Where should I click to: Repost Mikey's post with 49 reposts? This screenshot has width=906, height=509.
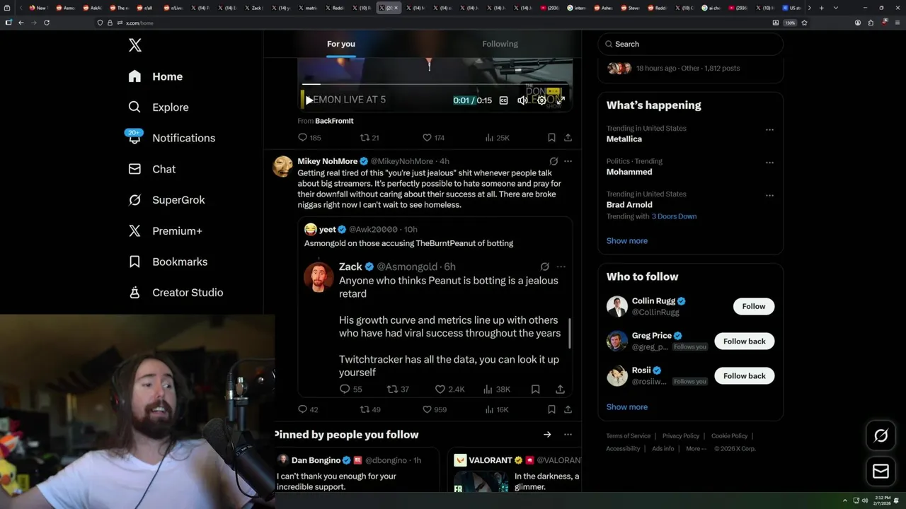[370, 409]
